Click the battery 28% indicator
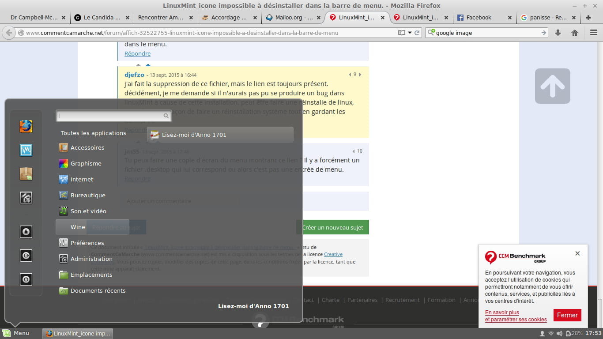The height and width of the screenshot is (339, 603). click(x=574, y=333)
